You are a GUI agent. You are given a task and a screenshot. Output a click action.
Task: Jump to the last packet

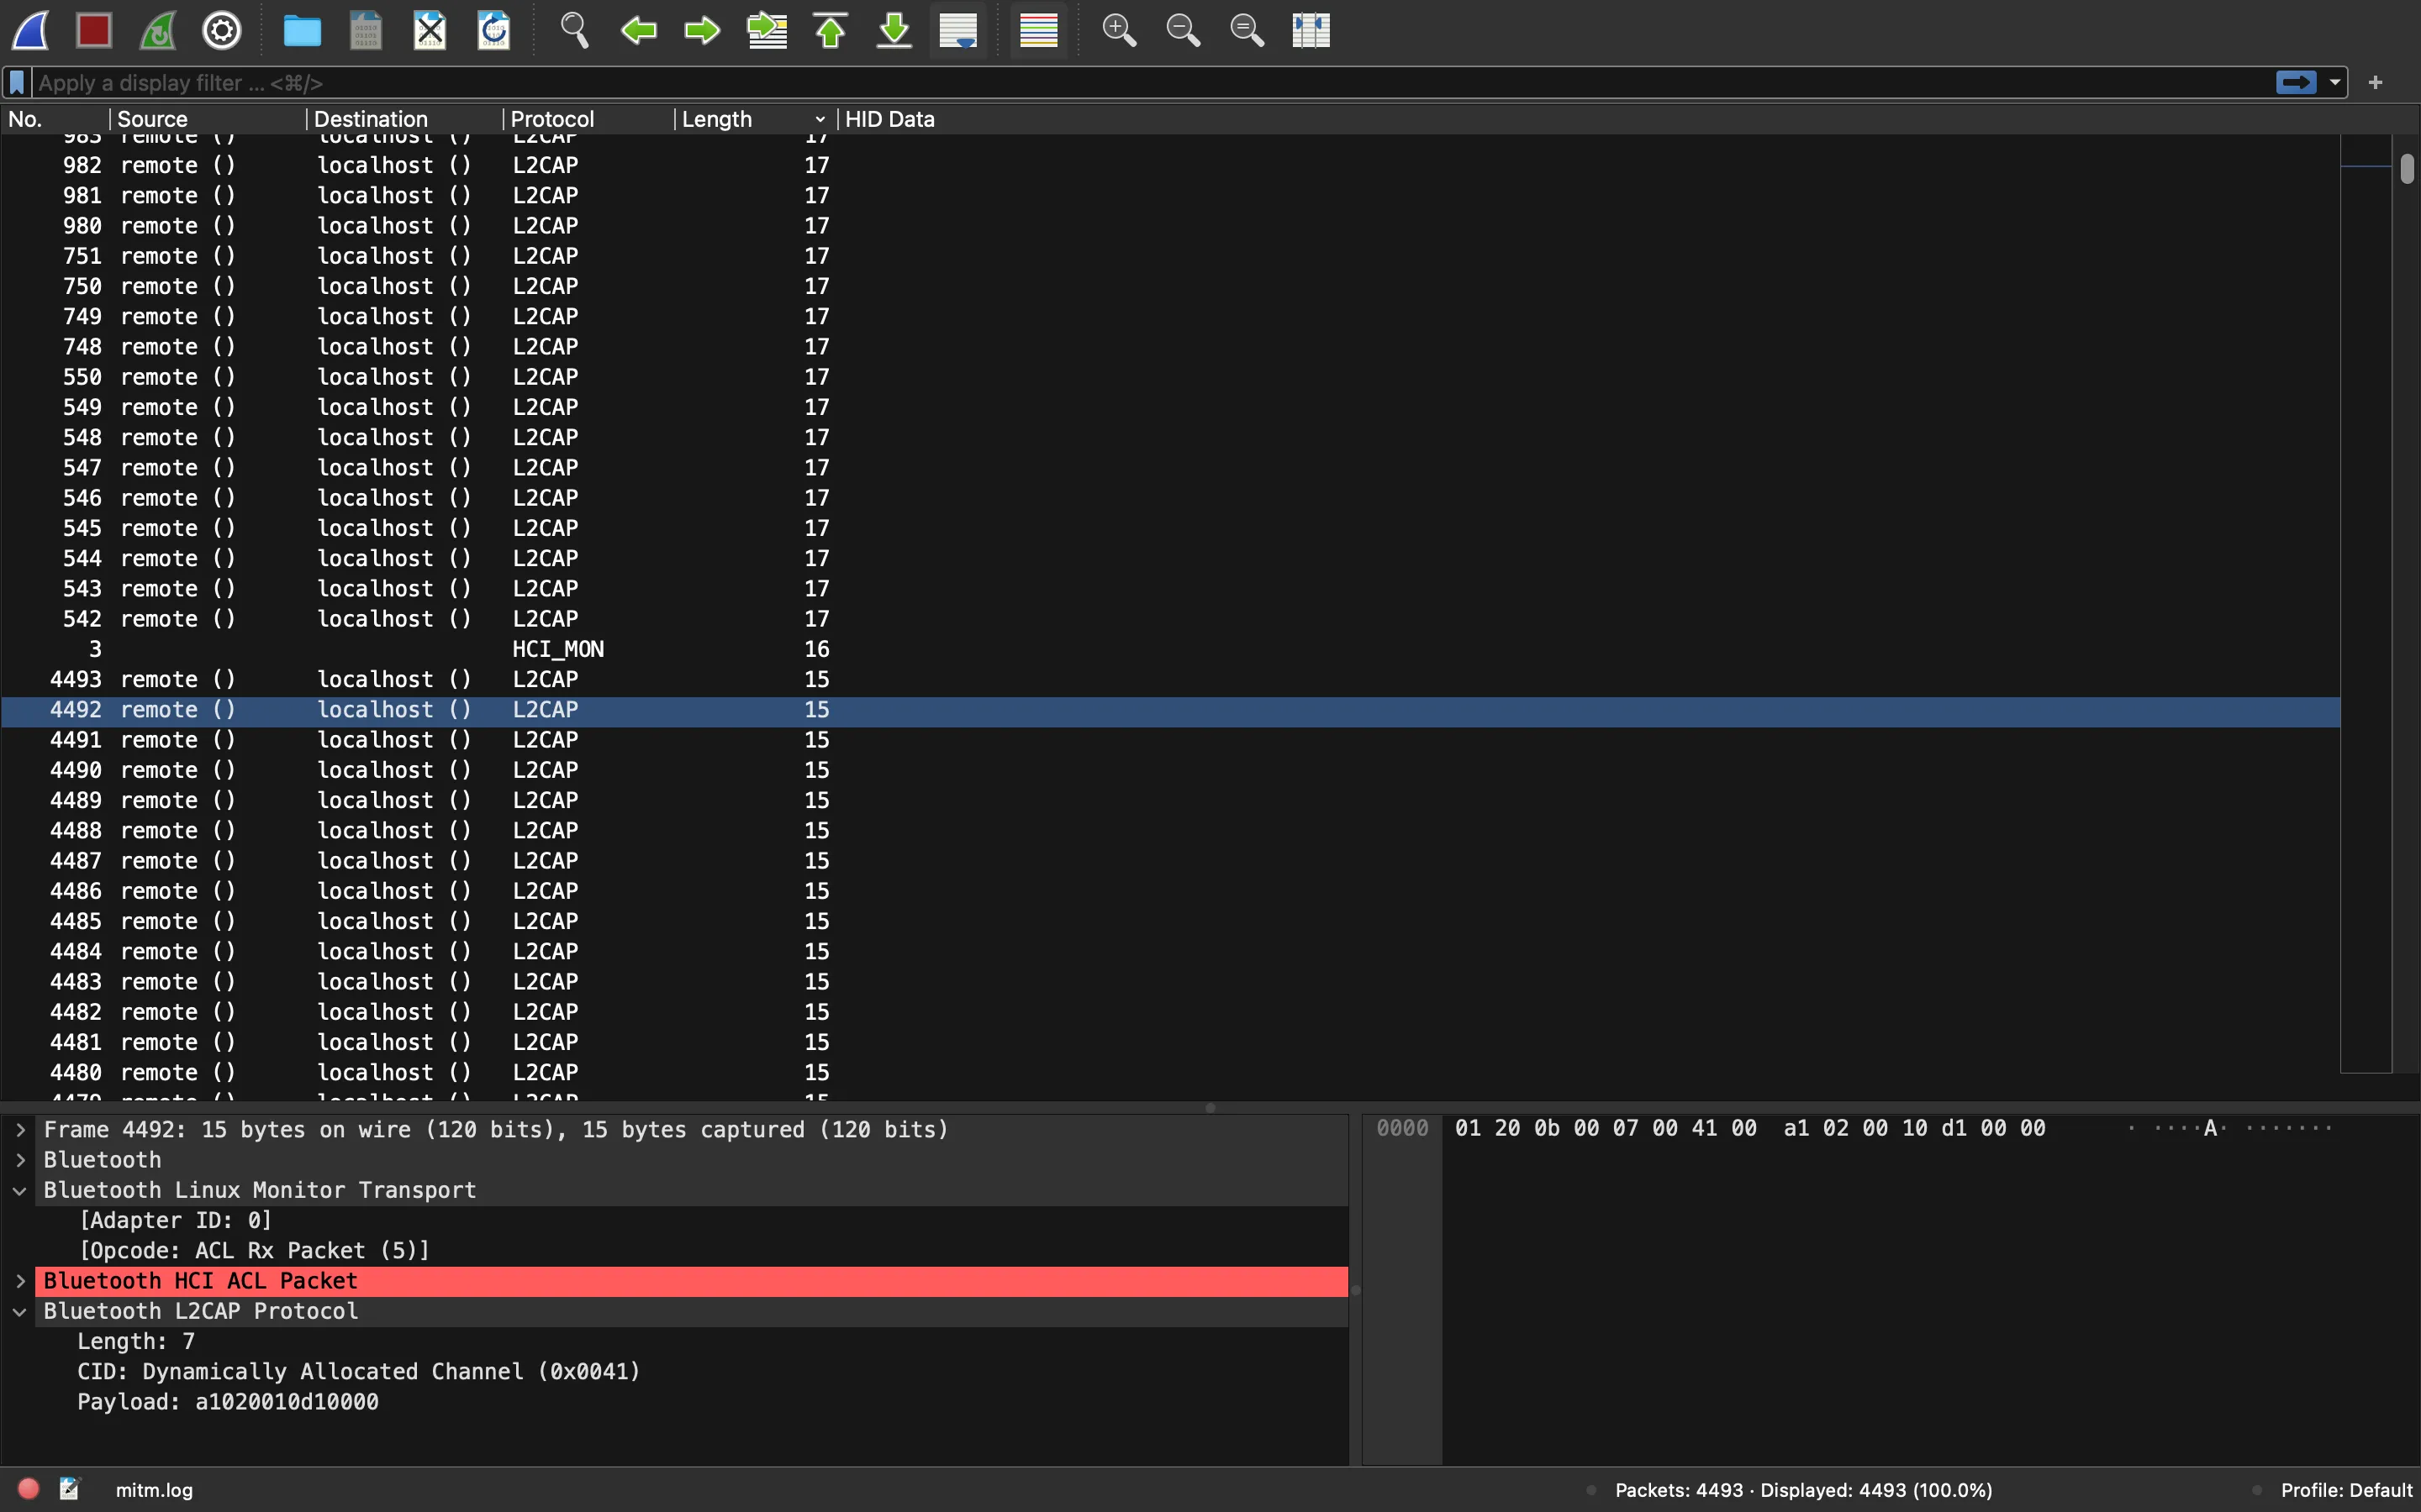(x=894, y=30)
